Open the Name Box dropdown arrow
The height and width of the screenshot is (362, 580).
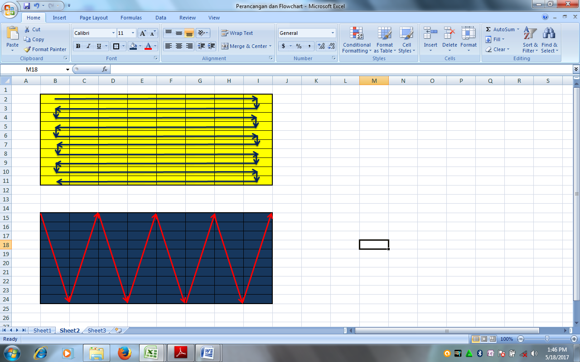(x=68, y=69)
